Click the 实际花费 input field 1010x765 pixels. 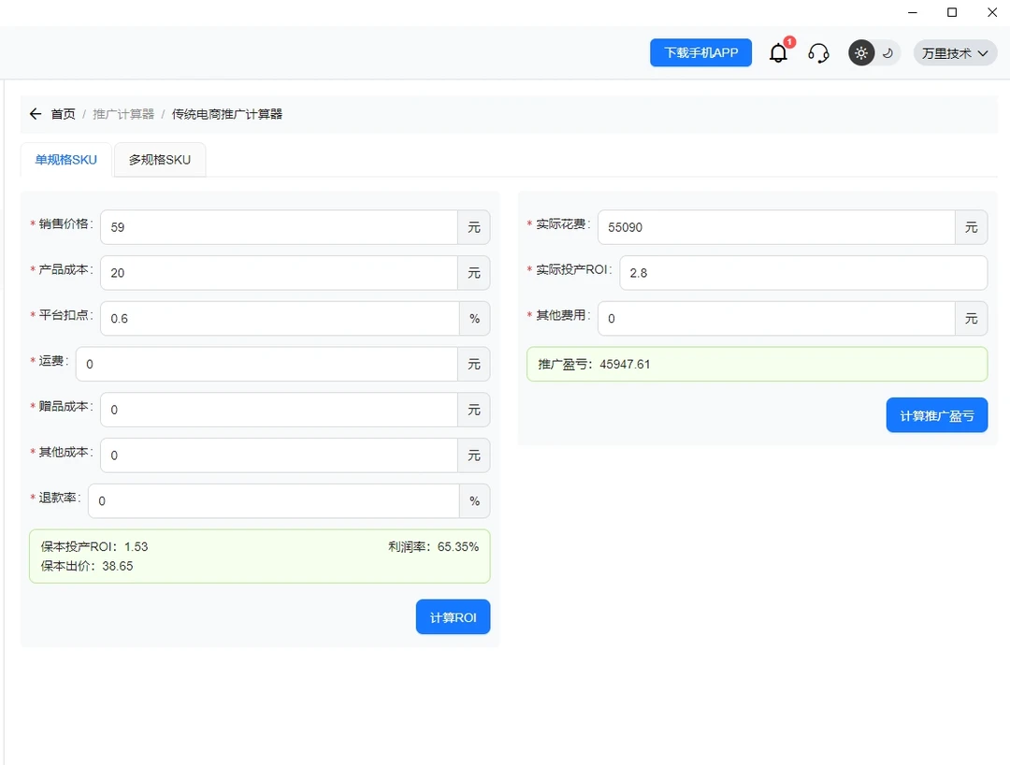coord(775,227)
